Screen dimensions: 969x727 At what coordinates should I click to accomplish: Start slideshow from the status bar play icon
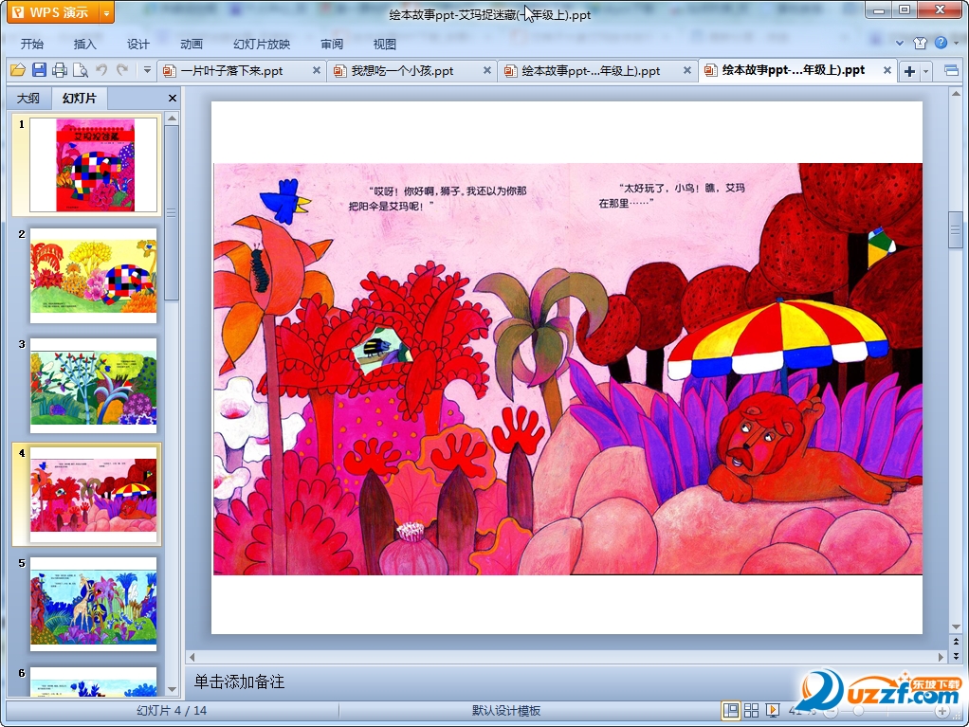[773, 710]
